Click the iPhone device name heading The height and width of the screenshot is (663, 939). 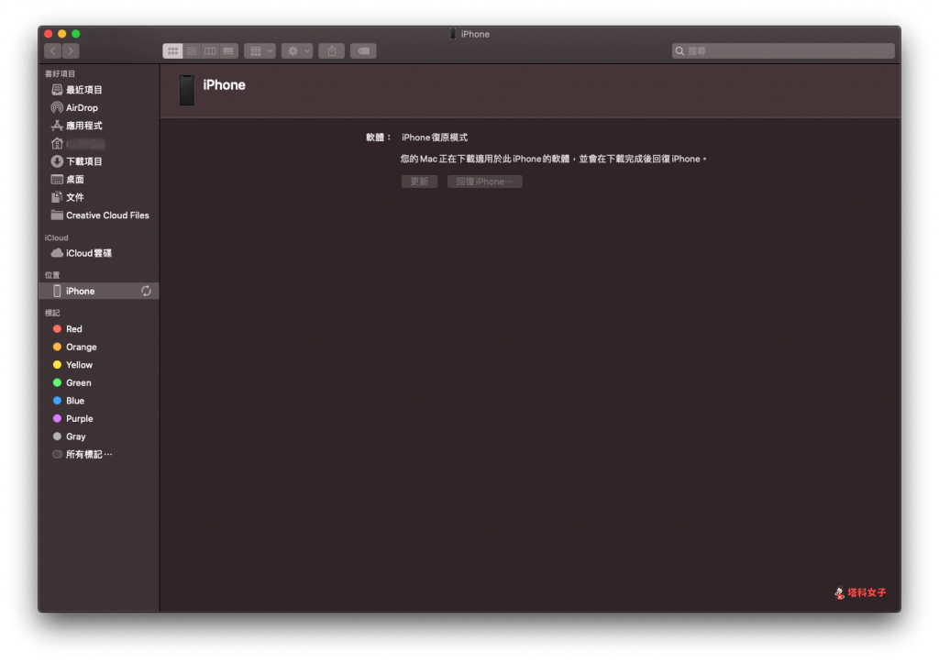tap(224, 85)
